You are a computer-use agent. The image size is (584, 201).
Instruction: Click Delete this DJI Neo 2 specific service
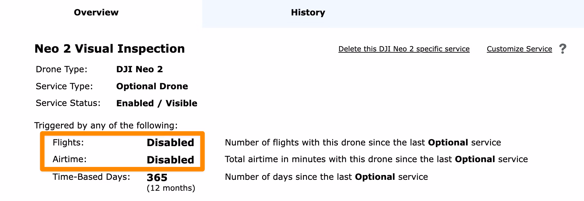(x=404, y=49)
